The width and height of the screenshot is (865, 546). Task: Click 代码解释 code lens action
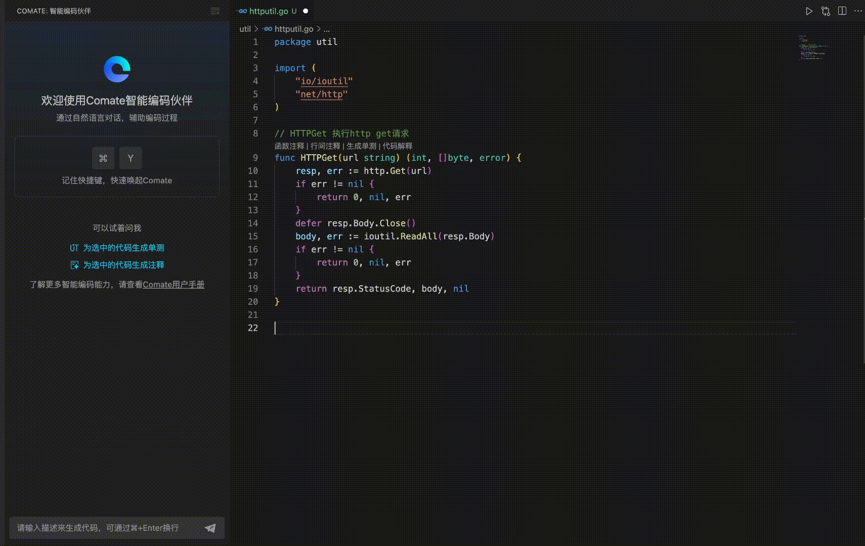coord(398,146)
